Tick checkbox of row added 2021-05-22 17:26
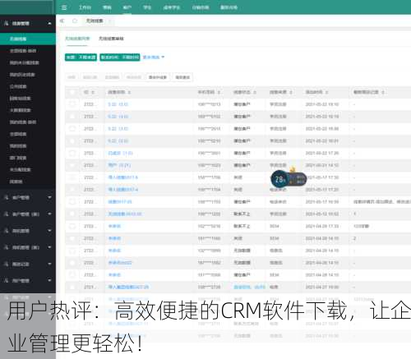 click(72, 153)
